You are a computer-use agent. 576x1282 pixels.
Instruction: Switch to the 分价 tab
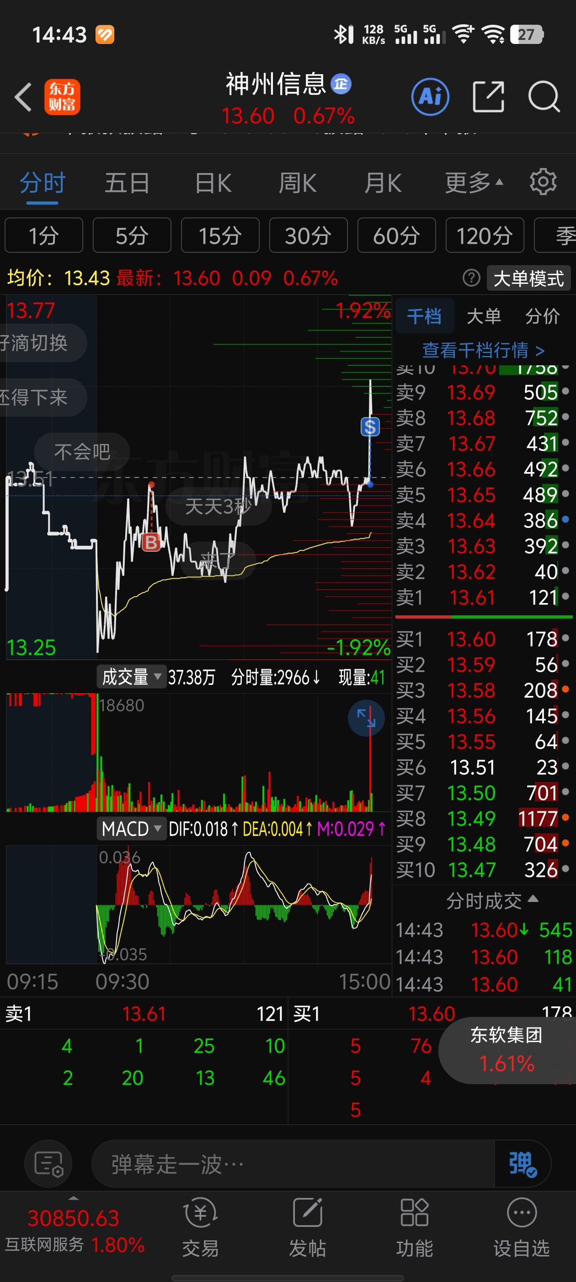tap(542, 316)
